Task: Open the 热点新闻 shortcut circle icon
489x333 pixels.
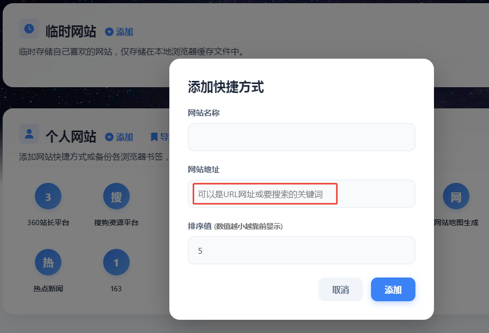Action: tap(48, 262)
